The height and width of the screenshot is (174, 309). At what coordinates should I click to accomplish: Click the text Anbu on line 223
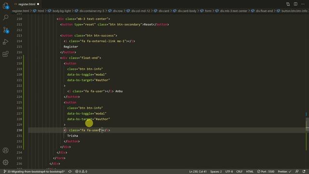pyautogui.click(x=119, y=91)
